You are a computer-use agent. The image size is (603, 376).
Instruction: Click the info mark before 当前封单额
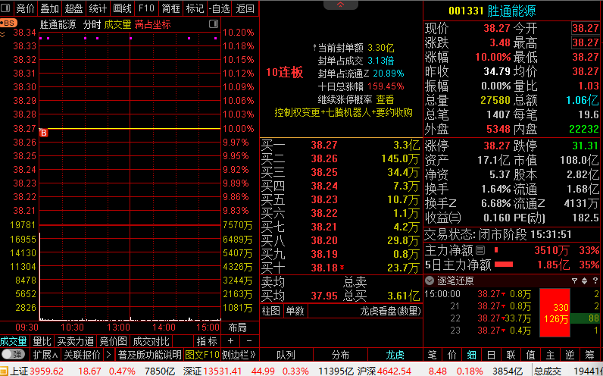[x=314, y=48]
